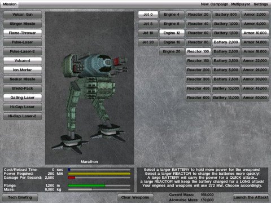Screen dimensions: 271x203
Task: Toggle the Hi-Cap Laser-2 weapon
Action: click(23, 116)
